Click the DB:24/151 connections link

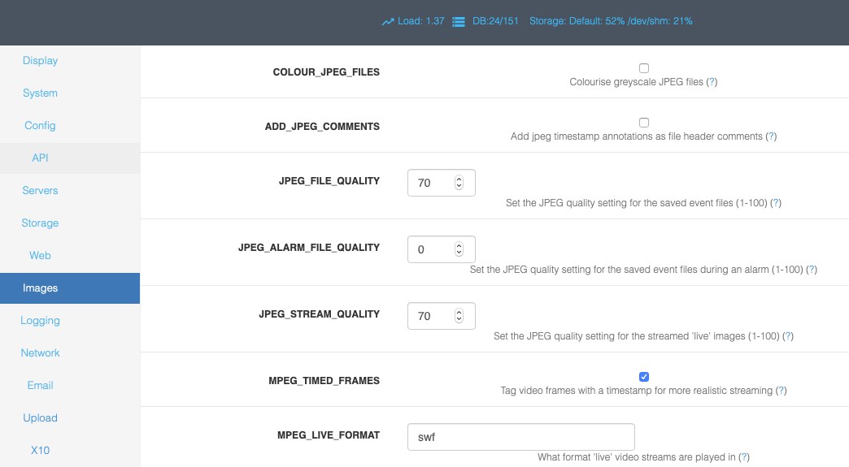[495, 21]
